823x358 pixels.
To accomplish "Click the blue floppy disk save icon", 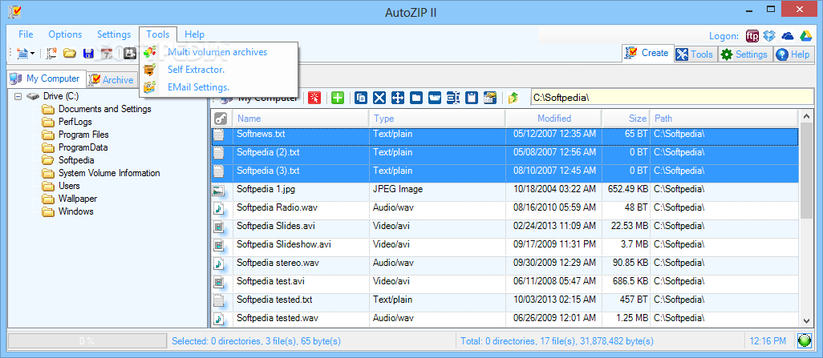I will [x=88, y=53].
